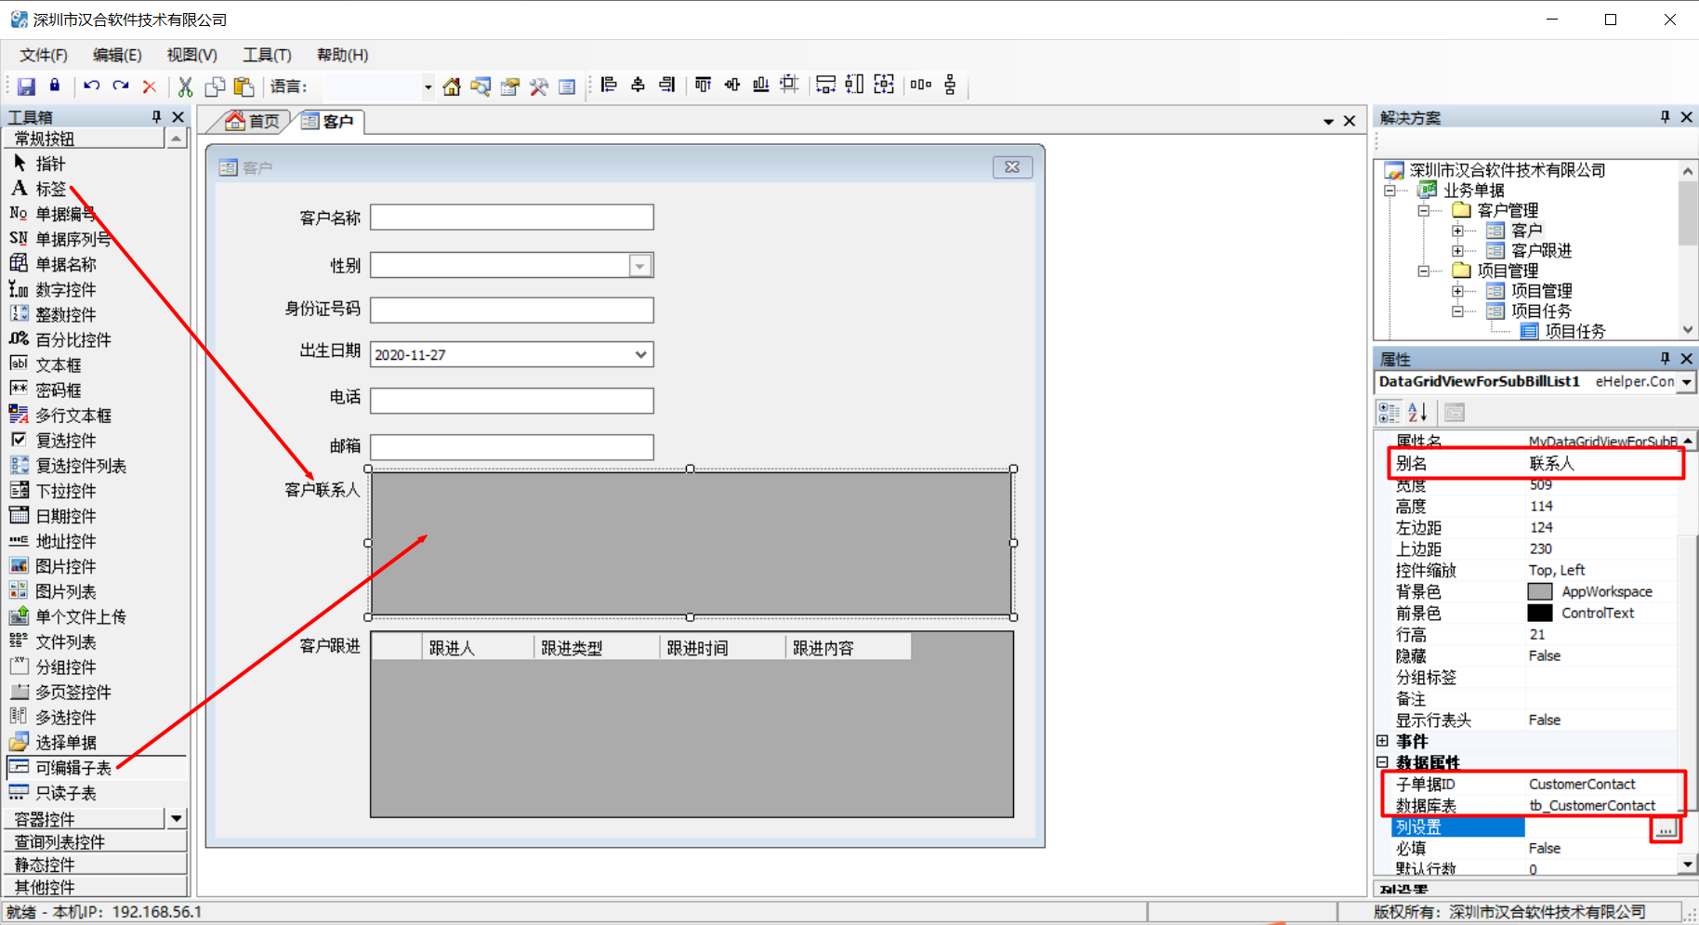Open the 性别 dropdown
The height and width of the screenshot is (925, 1699).
click(x=639, y=266)
